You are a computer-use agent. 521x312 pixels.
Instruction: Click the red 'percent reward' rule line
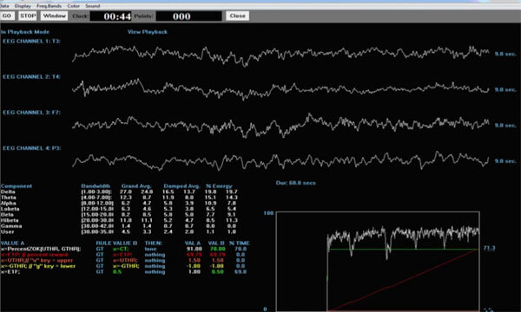(x=34, y=255)
